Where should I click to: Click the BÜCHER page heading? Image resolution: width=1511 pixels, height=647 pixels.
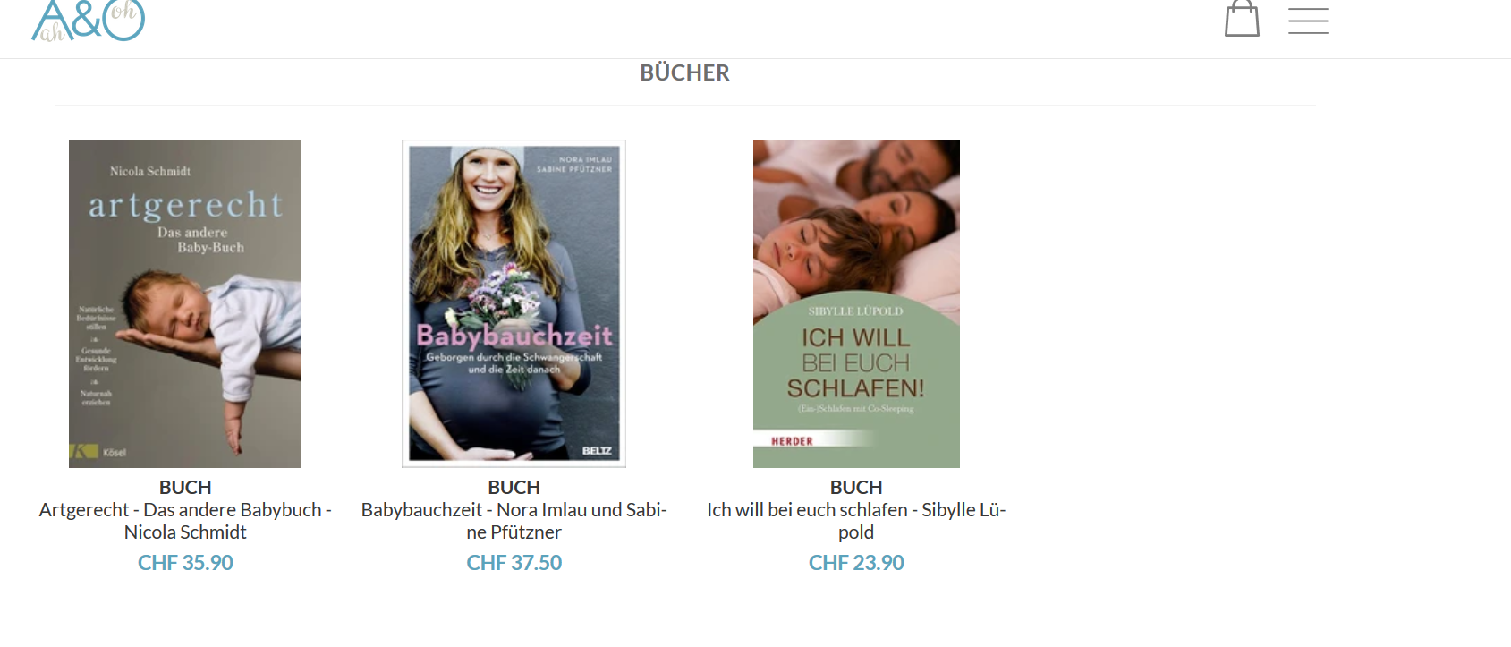684,72
